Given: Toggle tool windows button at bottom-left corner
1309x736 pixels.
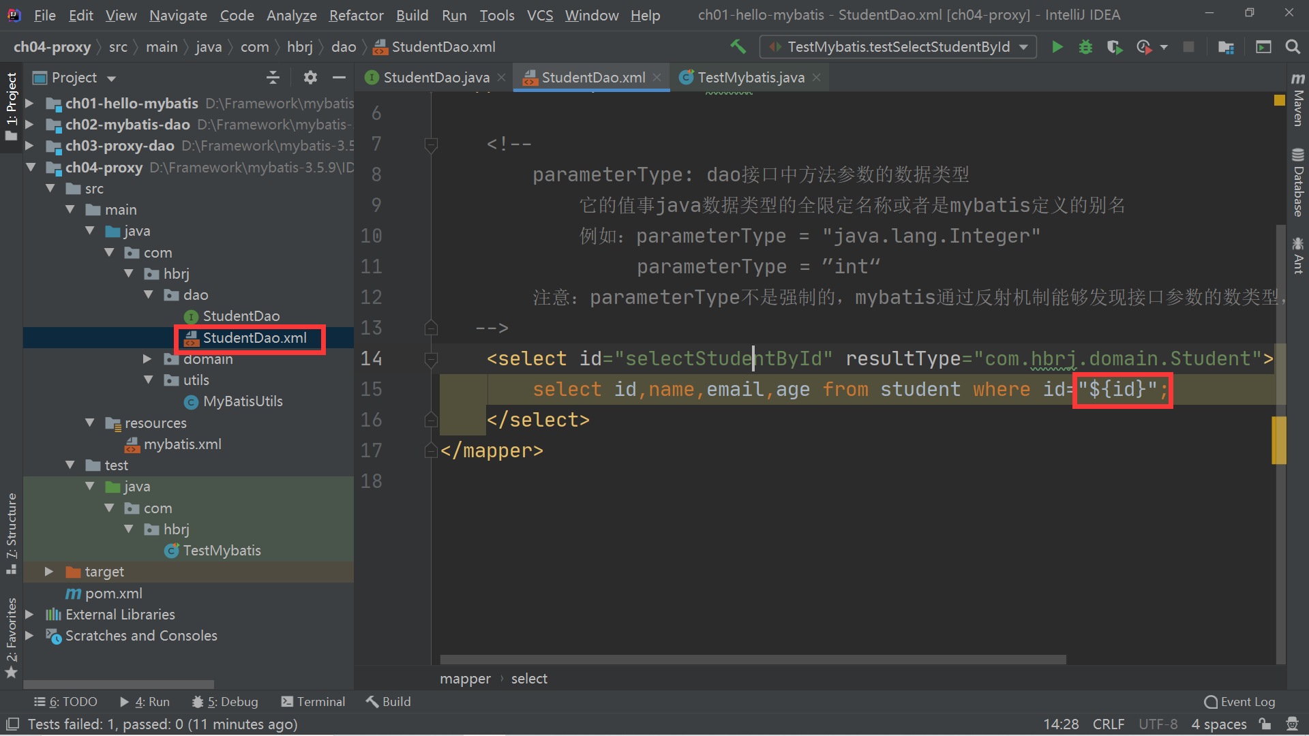Looking at the screenshot, I should tap(12, 724).
